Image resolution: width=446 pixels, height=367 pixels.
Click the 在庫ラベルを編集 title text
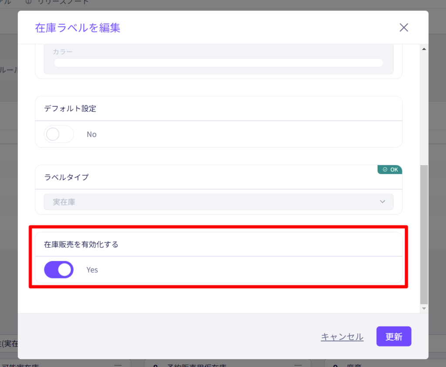click(78, 28)
